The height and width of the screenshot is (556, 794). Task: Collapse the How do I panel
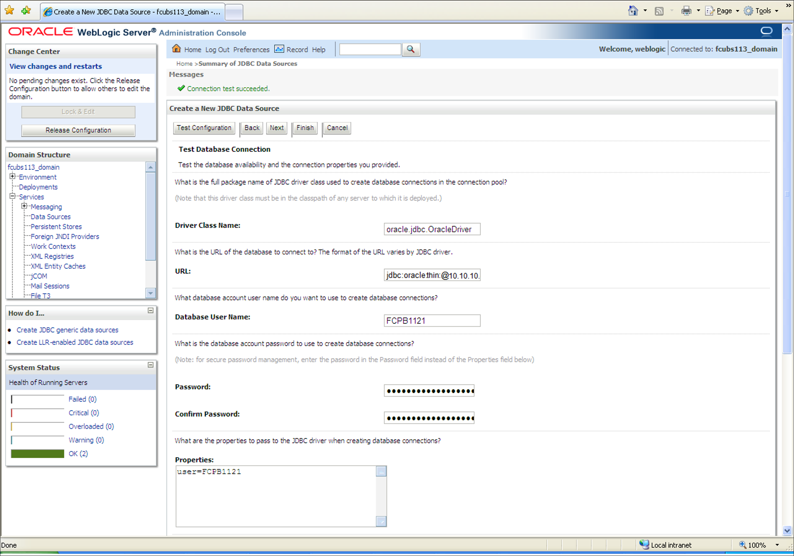tap(150, 311)
